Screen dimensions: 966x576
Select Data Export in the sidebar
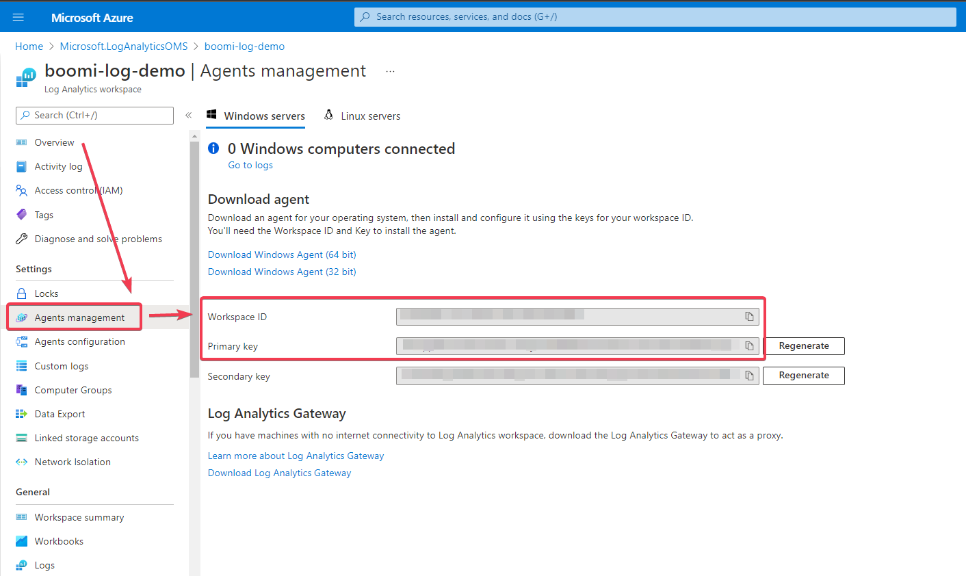pyautogui.click(x=60, y=413)
